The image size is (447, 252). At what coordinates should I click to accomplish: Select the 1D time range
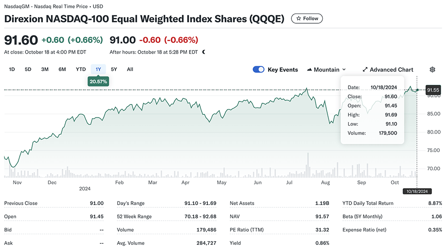click(12, 69)
